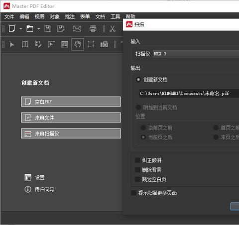The height and width of the screenshot is (225, 239).
Task: Select the Hand tool
Action: point(78,44)
